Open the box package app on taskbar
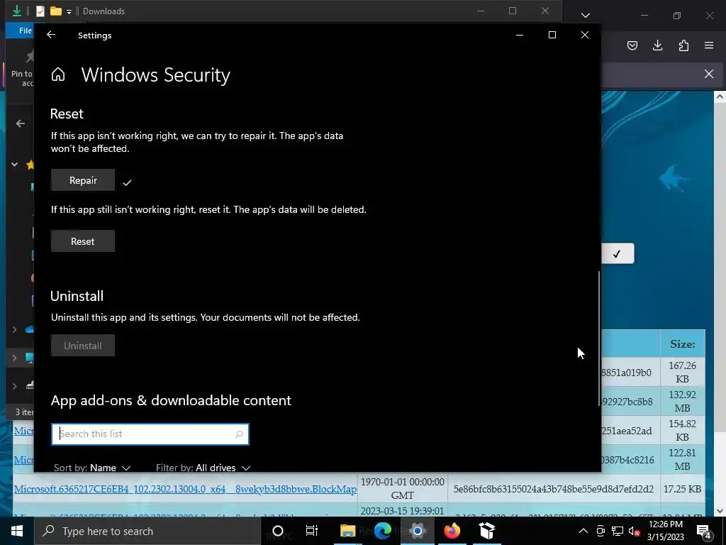The width and height of the screenshot is (726, 545). tap(486, 531)
